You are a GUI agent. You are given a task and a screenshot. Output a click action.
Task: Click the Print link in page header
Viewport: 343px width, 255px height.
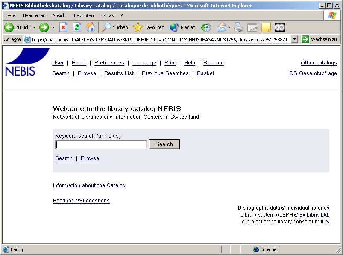(170, 63)
